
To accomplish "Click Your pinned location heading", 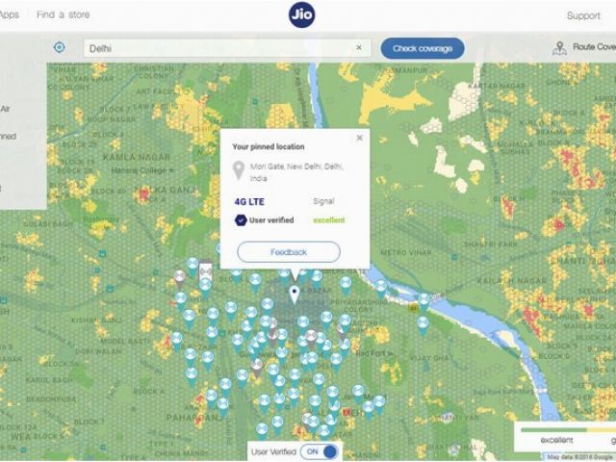I will point(269,146).
